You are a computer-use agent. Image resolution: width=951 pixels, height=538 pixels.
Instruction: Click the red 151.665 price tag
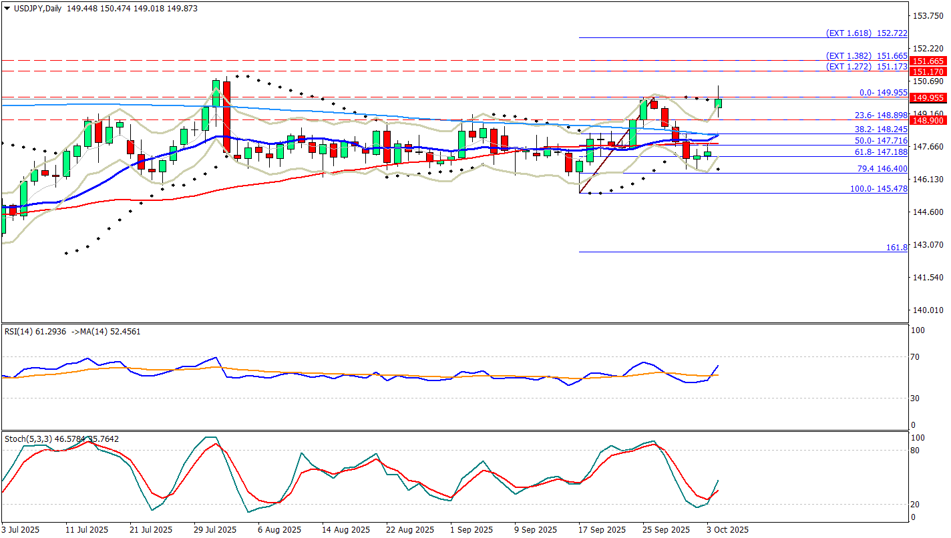click(928, 61)
